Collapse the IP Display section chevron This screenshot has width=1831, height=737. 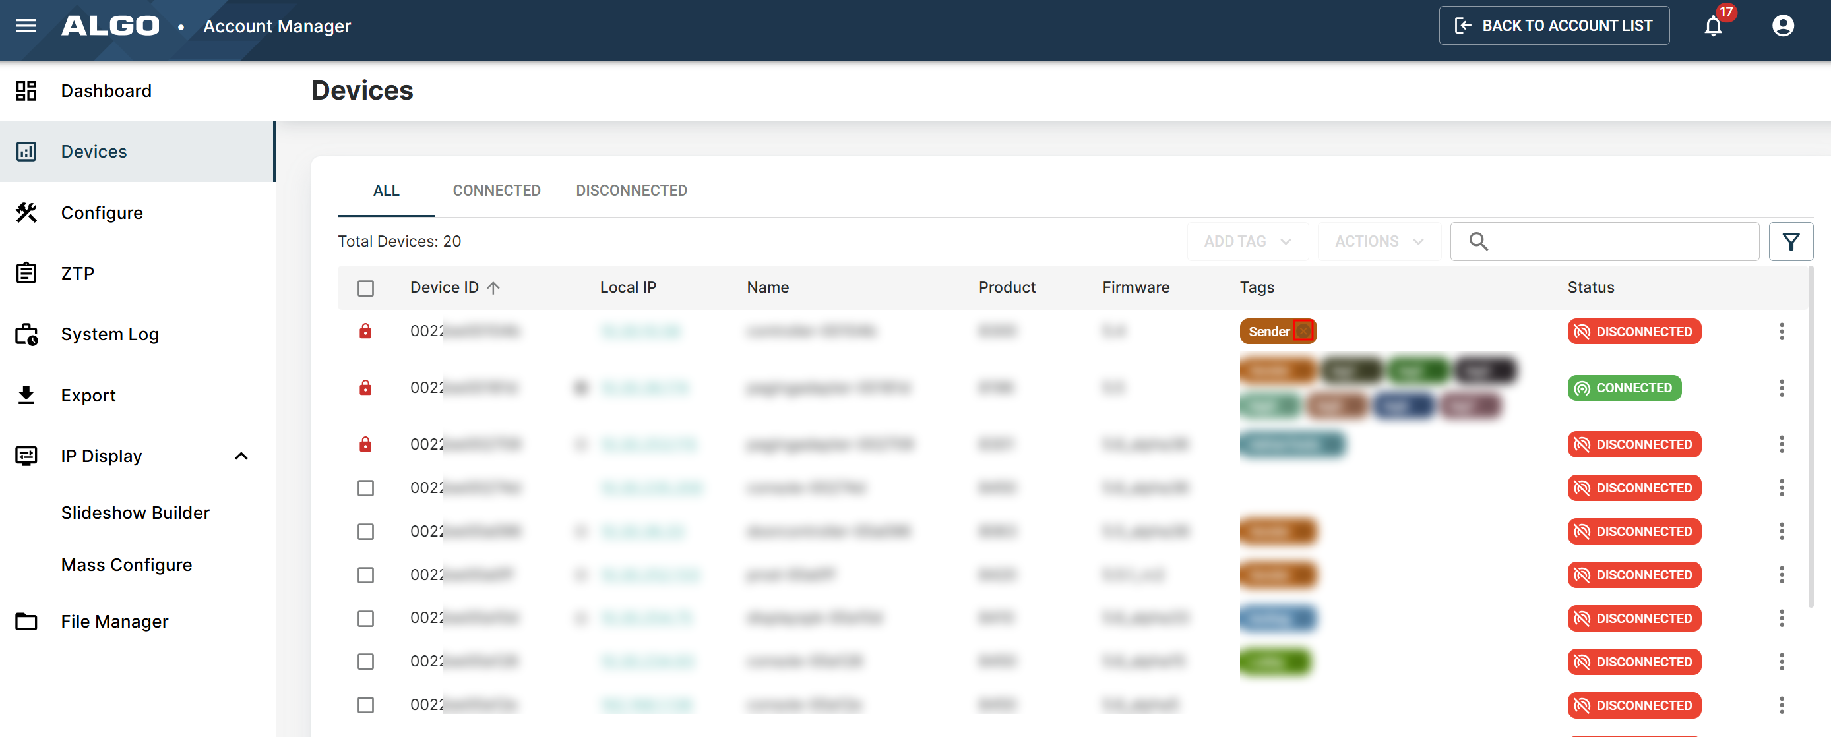(x=241, y=456)
